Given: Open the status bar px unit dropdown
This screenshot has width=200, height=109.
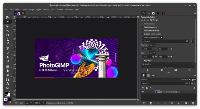Looking at the screenshot, I should 29,103.
